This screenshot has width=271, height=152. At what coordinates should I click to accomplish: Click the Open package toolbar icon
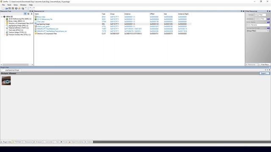[x=6, y=8]
